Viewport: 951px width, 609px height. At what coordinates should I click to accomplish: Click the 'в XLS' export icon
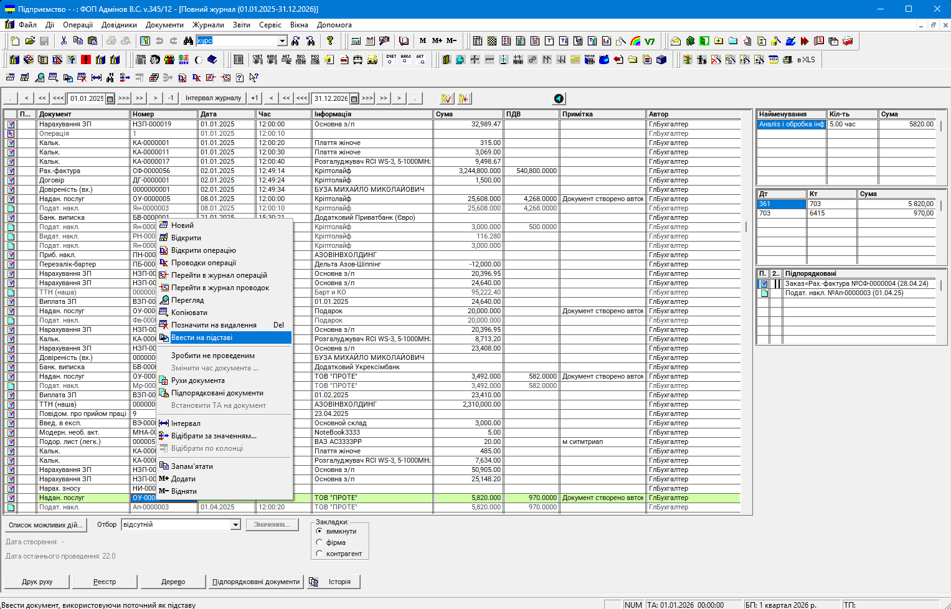point(806,60)
